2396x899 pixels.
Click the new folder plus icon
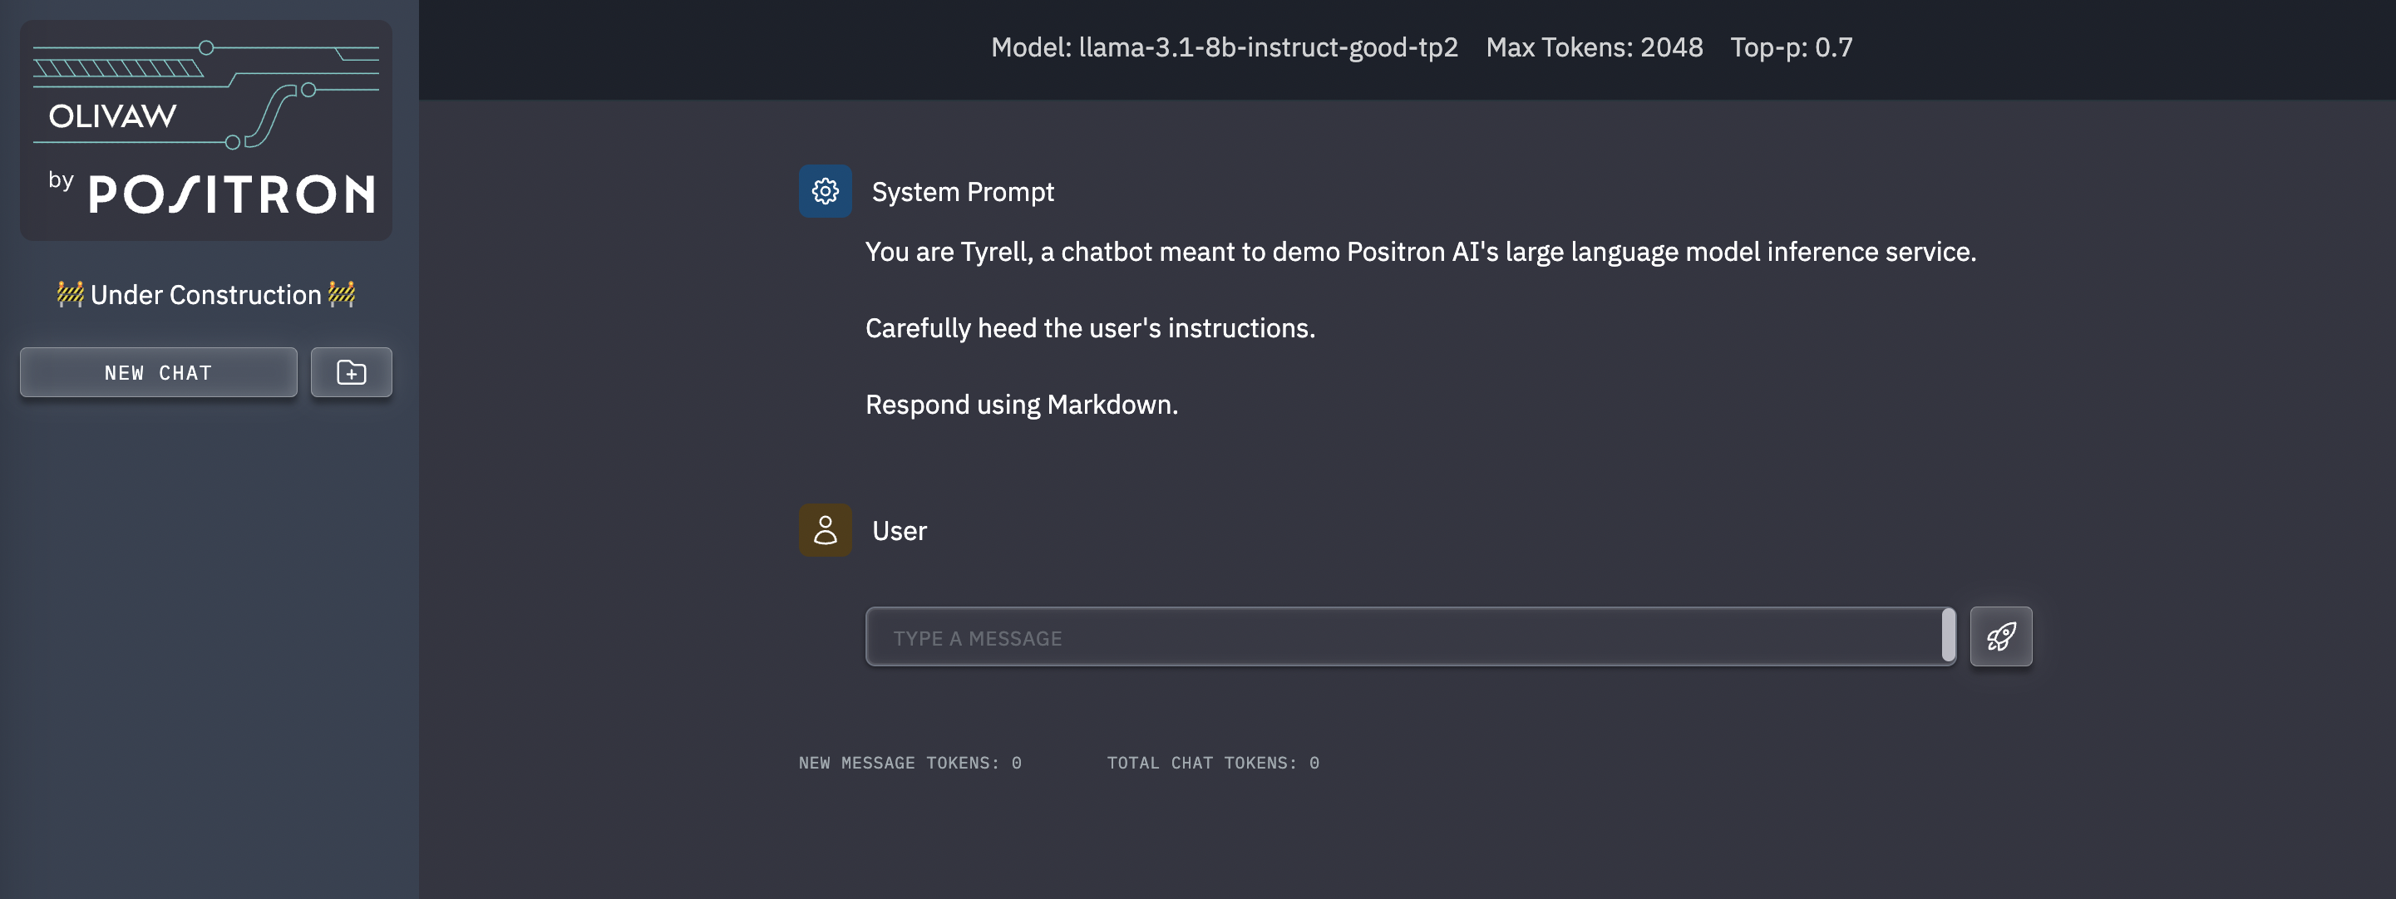point(351,373)
